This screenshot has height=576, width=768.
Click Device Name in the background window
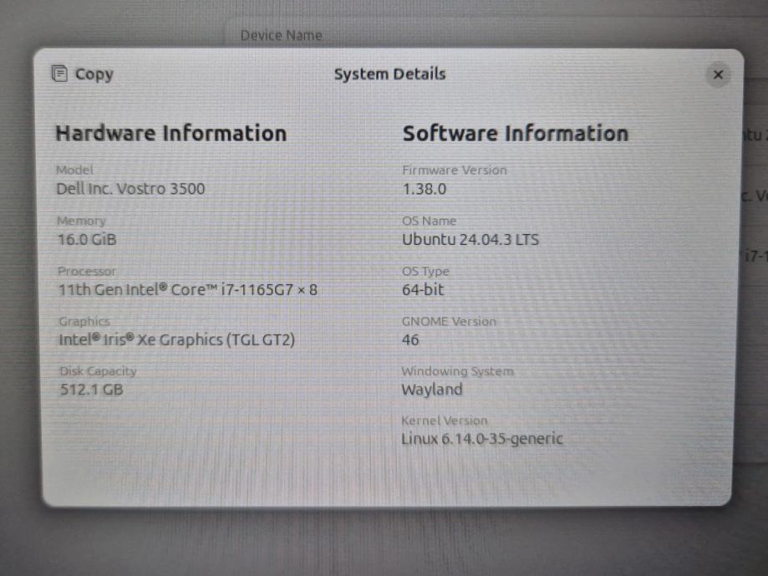(x=281, y=35)
